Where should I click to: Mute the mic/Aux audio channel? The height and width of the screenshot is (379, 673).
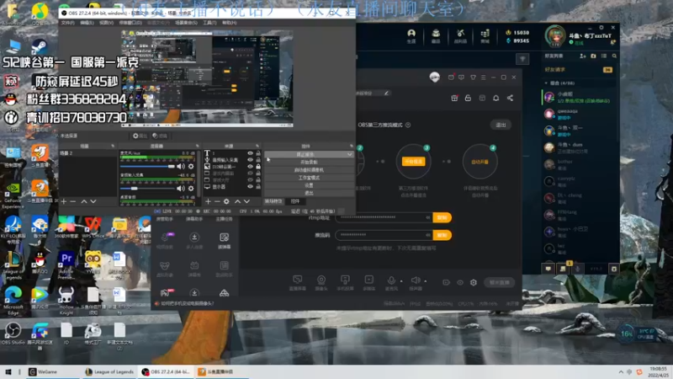pyautogui.click(x=181, y=166)
